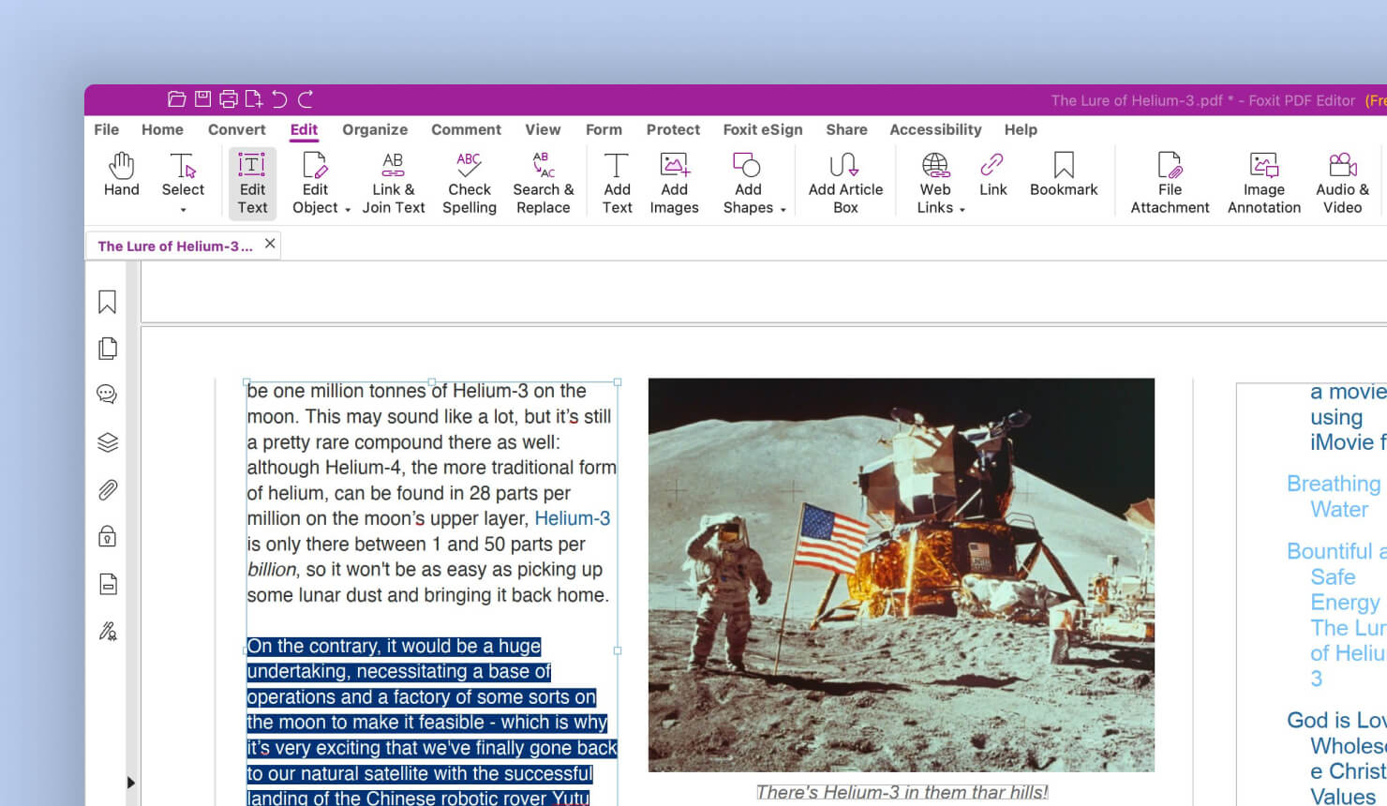Open the Layers side panel
This screenshot has height=806, width=1387.
[x=108, y=442]
